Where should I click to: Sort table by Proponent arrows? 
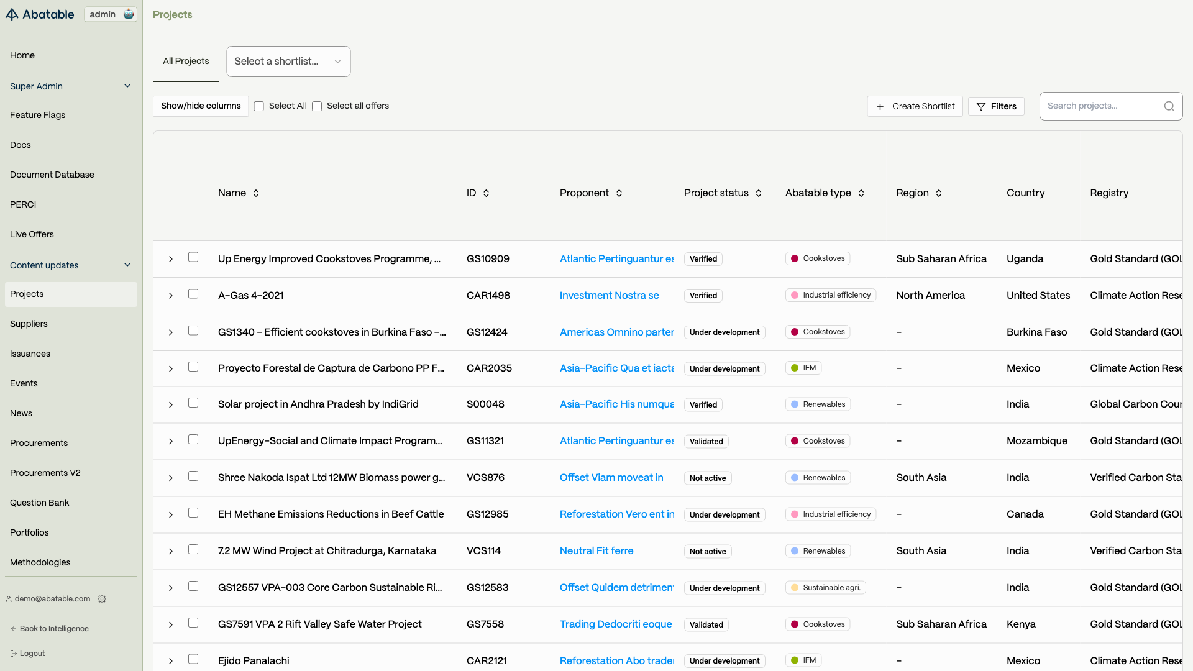(x=619, y=193)
